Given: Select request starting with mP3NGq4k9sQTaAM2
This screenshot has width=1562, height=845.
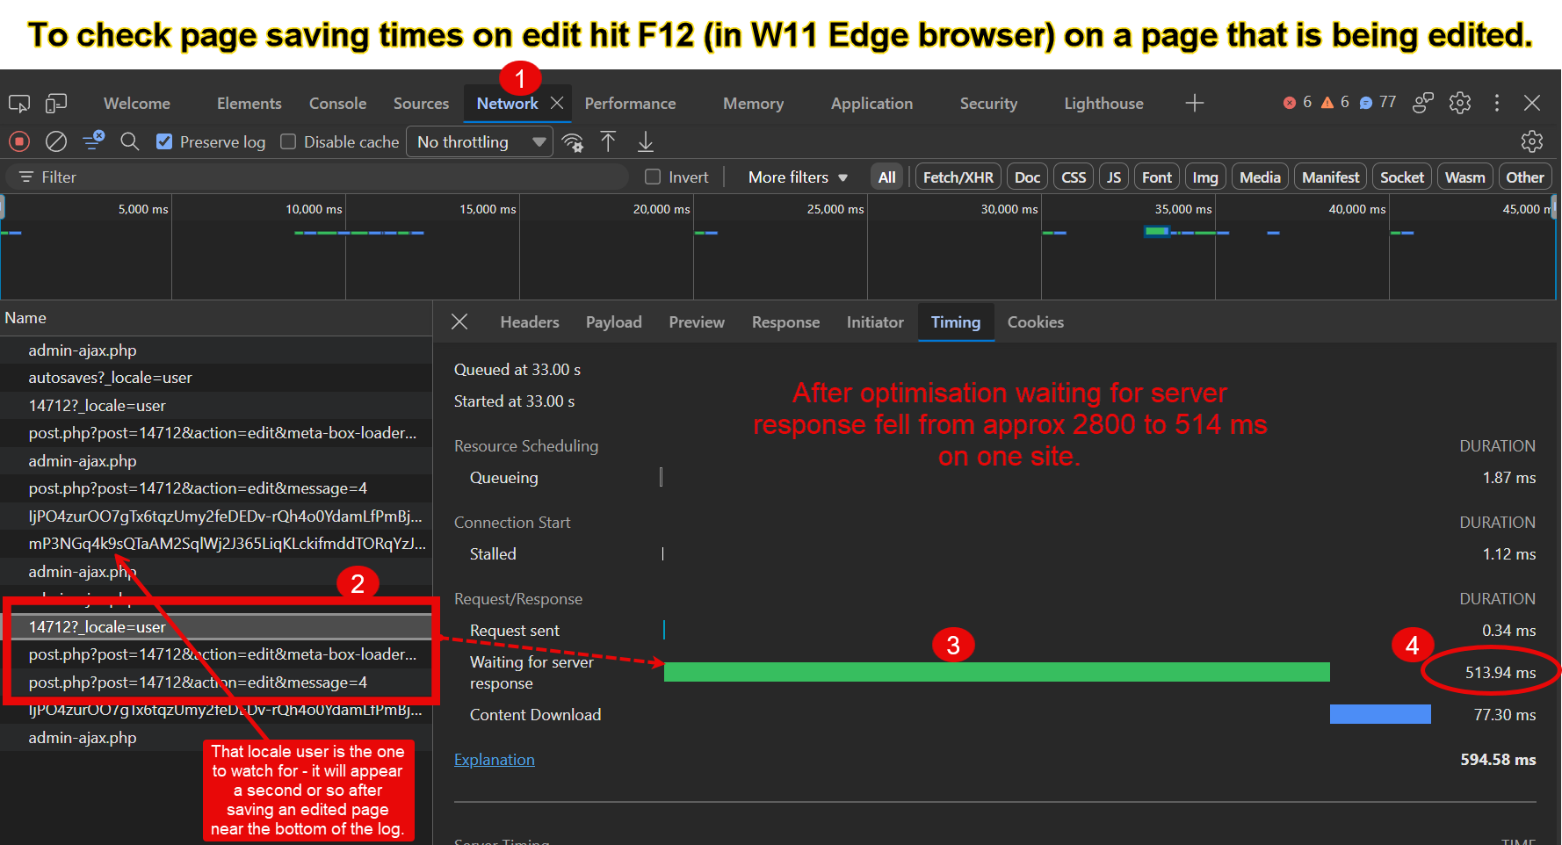Looking at the screenshot, I should point(216,544).
